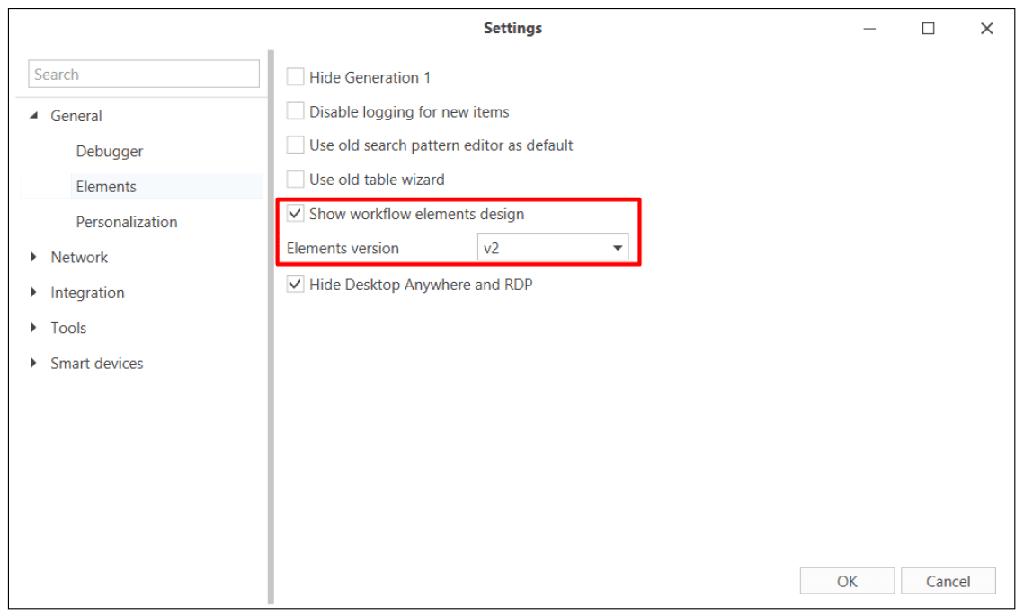Toggle Use old search pattern editor as default
Viewport: 1024px width, 616px height.
tap(296, 145)
